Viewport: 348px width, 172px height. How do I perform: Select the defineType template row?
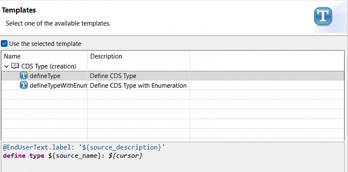pos(173,76)
